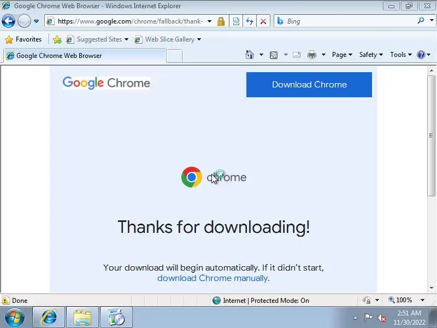Screen dimensions: 437x328
Task: Click Internet Protected Mode zone indicator
Action: tap(261, 300)
